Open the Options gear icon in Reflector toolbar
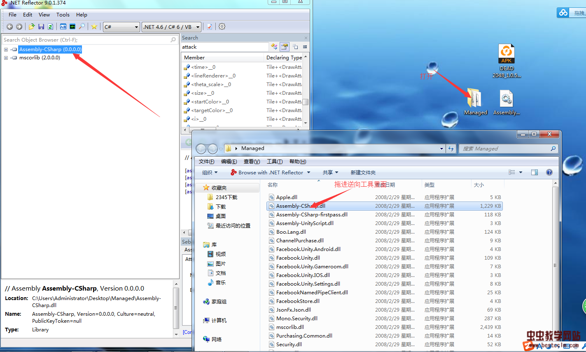Viewport: 586px width, 352px height. point(222,27)
